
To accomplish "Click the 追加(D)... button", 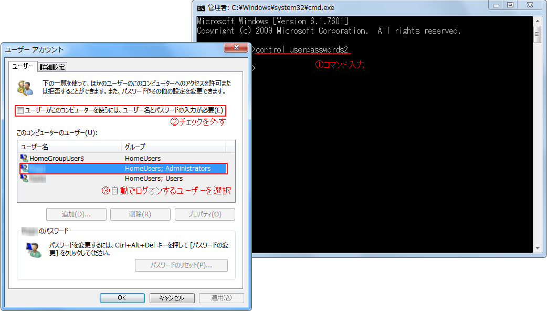I will [77, 214].
